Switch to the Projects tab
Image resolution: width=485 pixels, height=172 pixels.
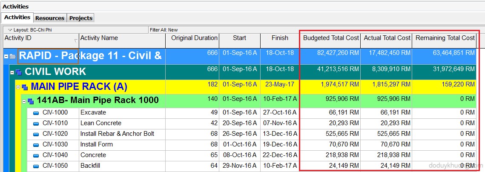pyautogui.click(x=81, y=18)
